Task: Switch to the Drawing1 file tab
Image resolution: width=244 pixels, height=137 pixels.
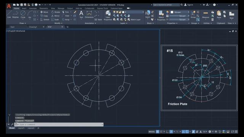Action: coord(33,27)
